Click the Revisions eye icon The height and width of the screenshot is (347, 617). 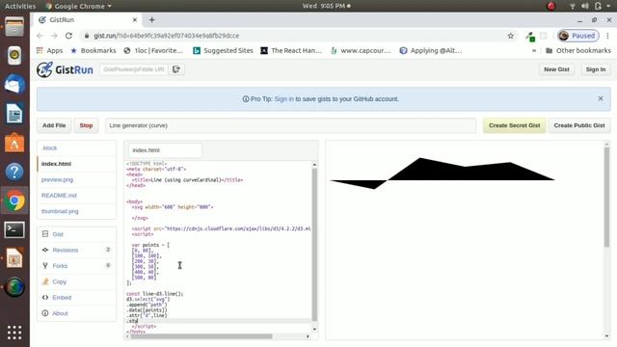click(x=45, y=250)
